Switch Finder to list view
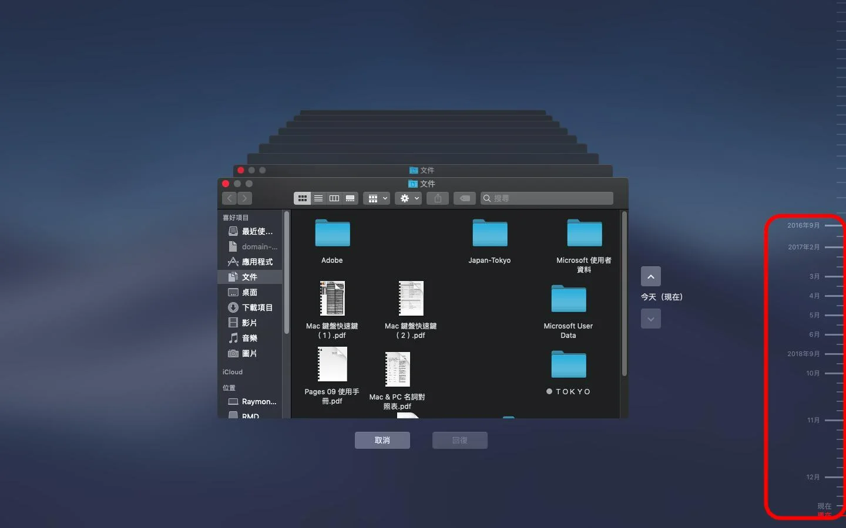 coord(318,198)
